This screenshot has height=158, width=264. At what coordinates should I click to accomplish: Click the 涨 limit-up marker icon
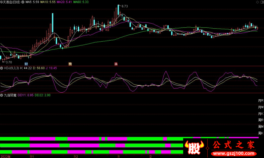[x=116, y=64]
